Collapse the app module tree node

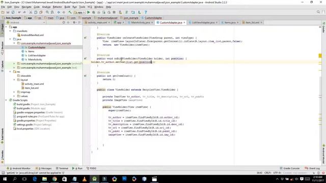point(6,27)
